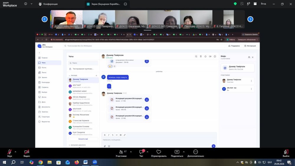
Task: Open Google Chrome from the taskbar
Action: tap(40, 162)
